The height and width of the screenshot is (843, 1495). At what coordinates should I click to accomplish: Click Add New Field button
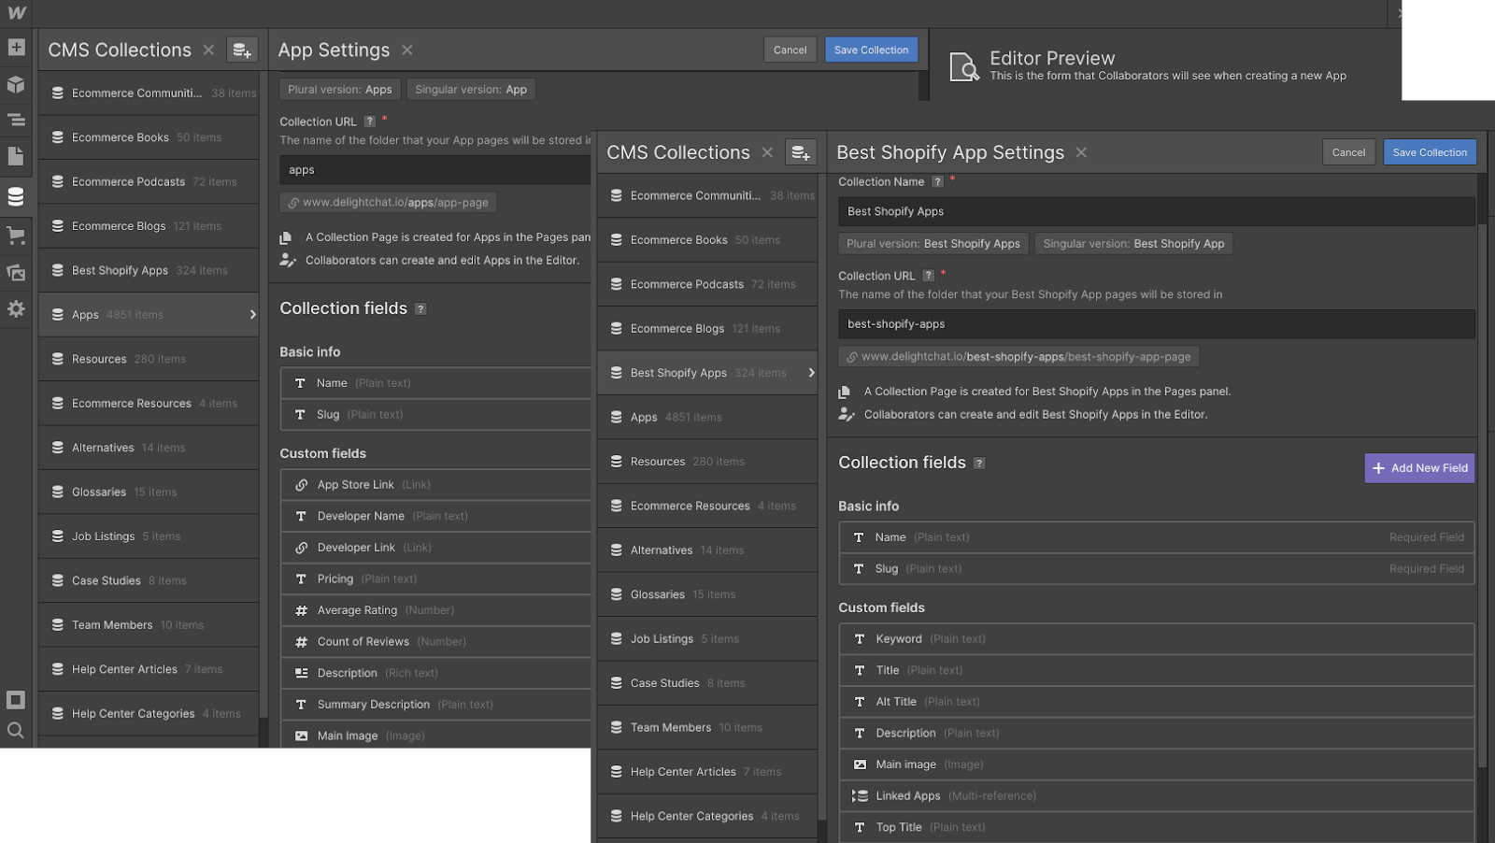(x=1419, y=468)
